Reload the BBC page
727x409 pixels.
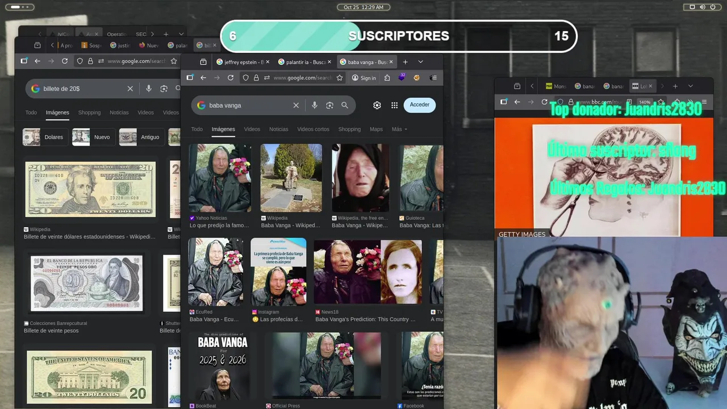click(544, 102)
